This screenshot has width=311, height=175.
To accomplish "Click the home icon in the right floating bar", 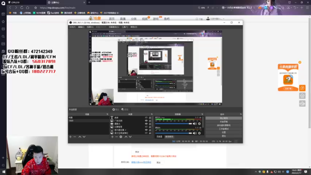I will [302, 96].
